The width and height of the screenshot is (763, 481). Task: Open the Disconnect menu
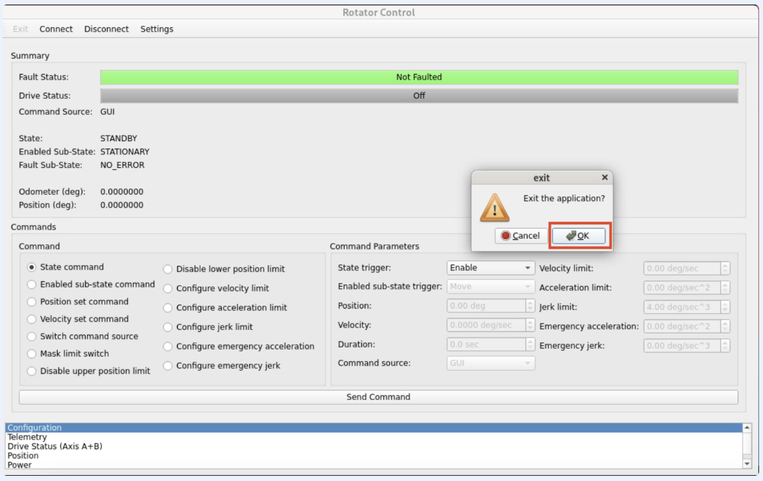[x=106, y=29]
